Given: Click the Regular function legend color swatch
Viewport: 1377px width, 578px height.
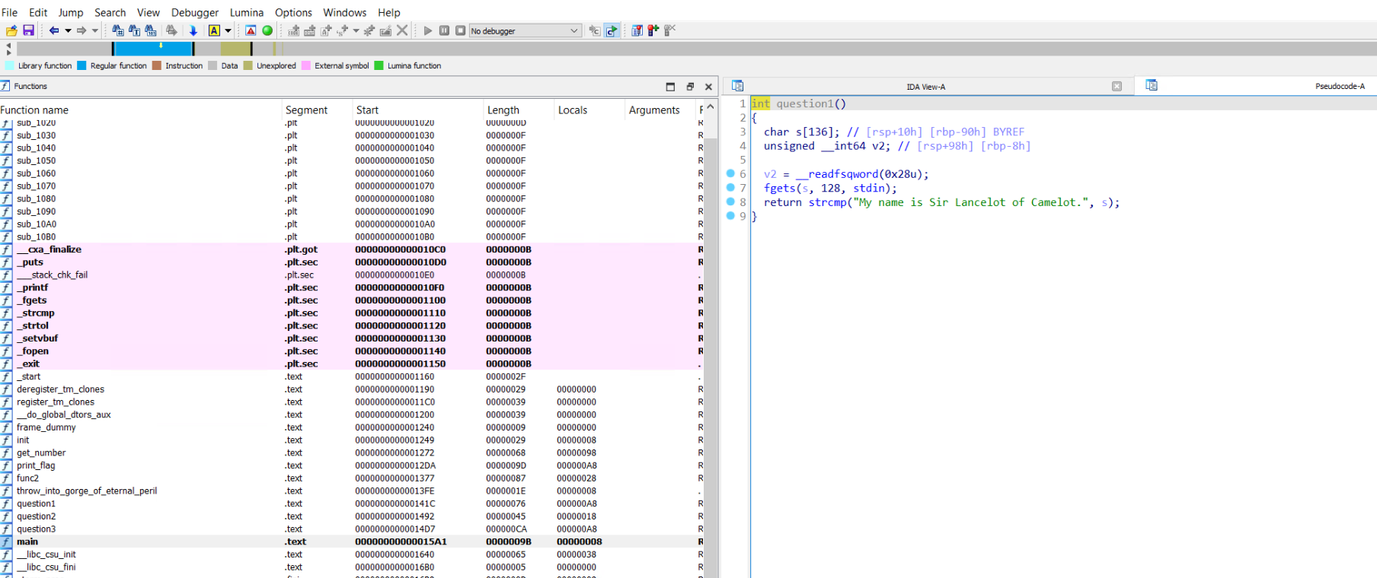Looking at the screenshot, I should 81,65.
